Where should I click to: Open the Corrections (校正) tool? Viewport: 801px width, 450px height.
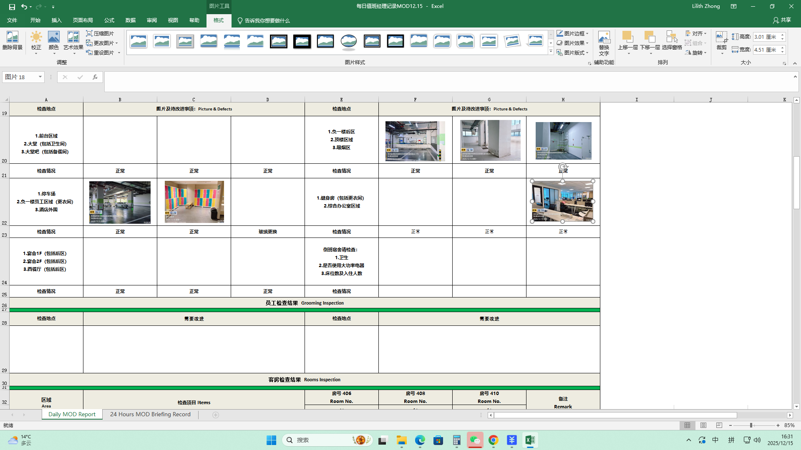36,40
